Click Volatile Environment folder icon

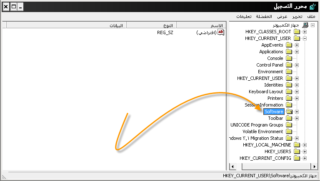[289, 131]
